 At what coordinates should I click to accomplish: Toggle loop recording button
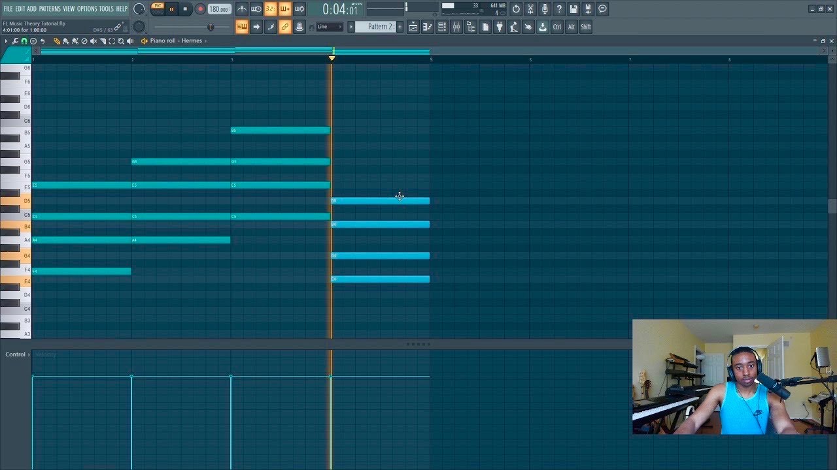coord(299,9)
